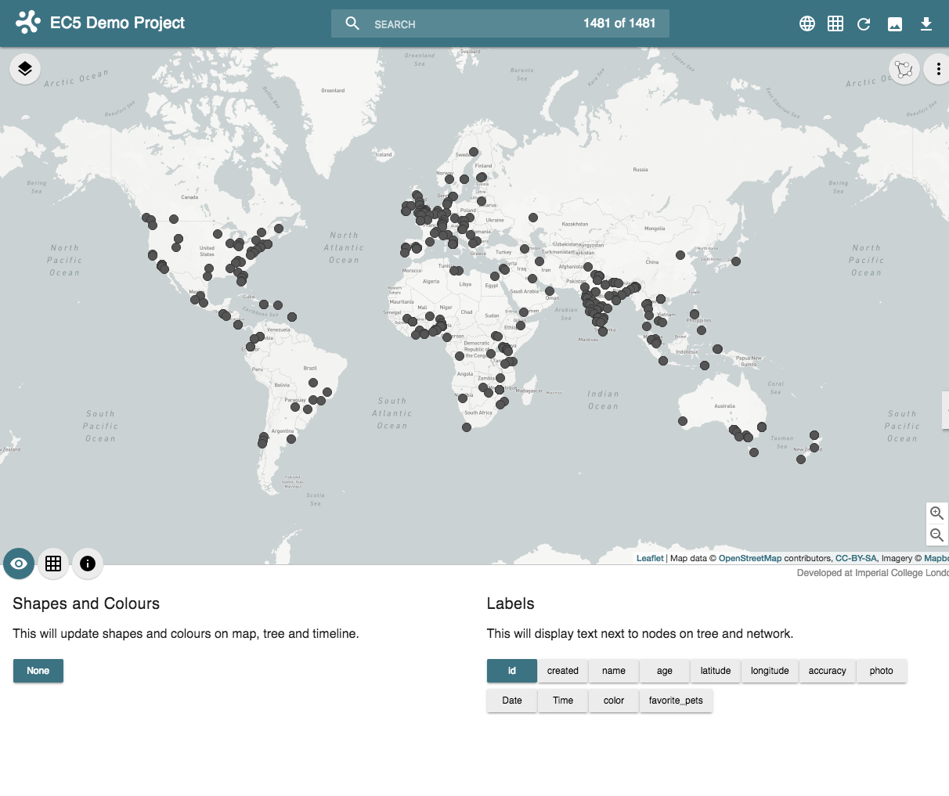Open the info panel tab

click(88, 564)
